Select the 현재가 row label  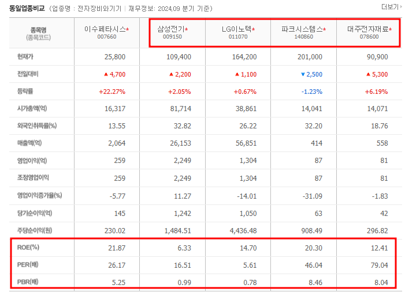tap(25, 56)
